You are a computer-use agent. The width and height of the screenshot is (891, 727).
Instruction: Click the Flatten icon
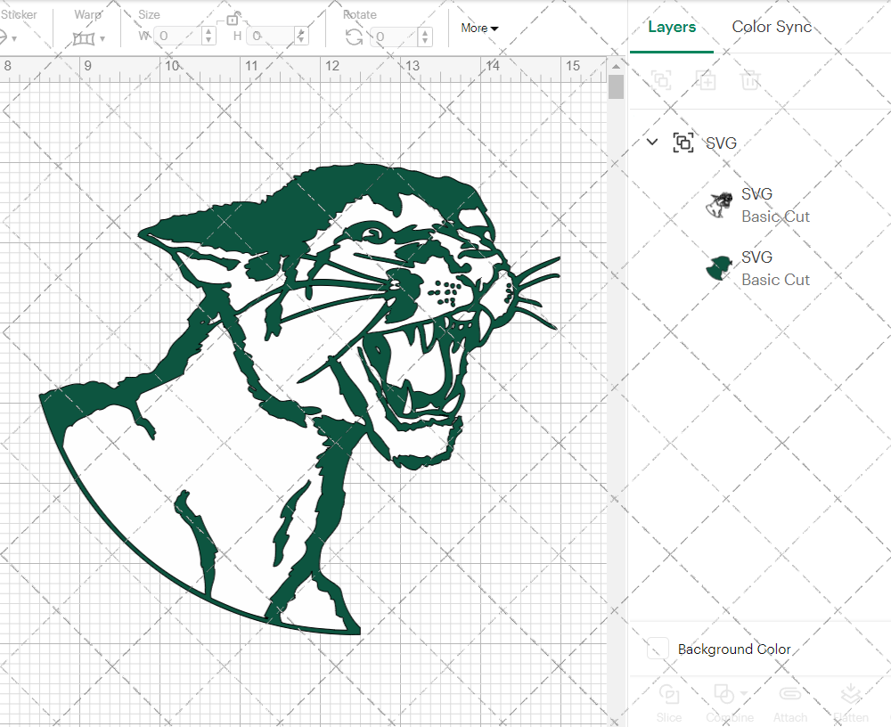(851, 700)
